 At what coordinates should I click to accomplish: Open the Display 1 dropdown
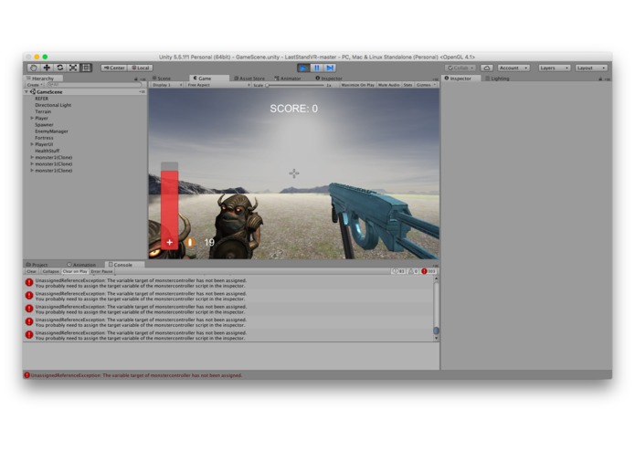[166, 85]
